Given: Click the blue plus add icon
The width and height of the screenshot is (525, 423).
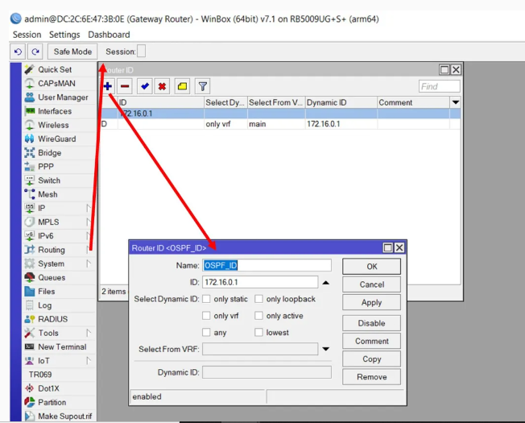Looking at the screenshot, I should (108, 86).
